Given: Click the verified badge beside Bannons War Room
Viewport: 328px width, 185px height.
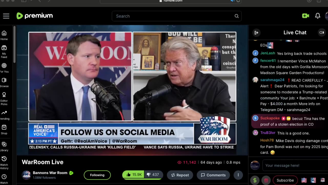Looking at the screenshot, I should (x=71, y=173).
